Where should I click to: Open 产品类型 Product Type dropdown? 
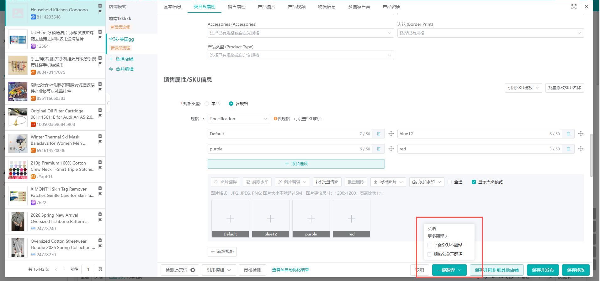pyautogui.click(x=301, y=55)
